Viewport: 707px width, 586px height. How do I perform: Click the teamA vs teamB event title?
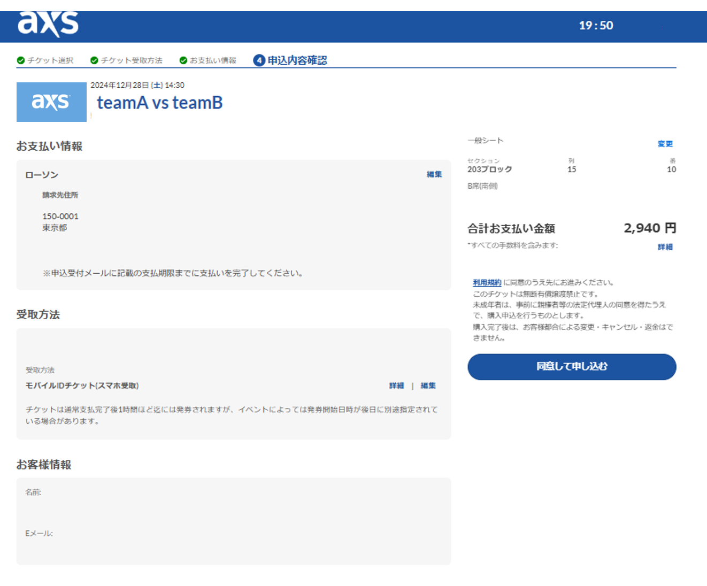[x=159, y=103]
